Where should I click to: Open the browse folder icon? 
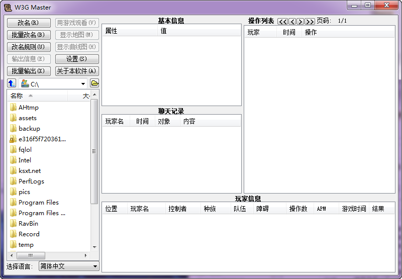tap(94, 83)
